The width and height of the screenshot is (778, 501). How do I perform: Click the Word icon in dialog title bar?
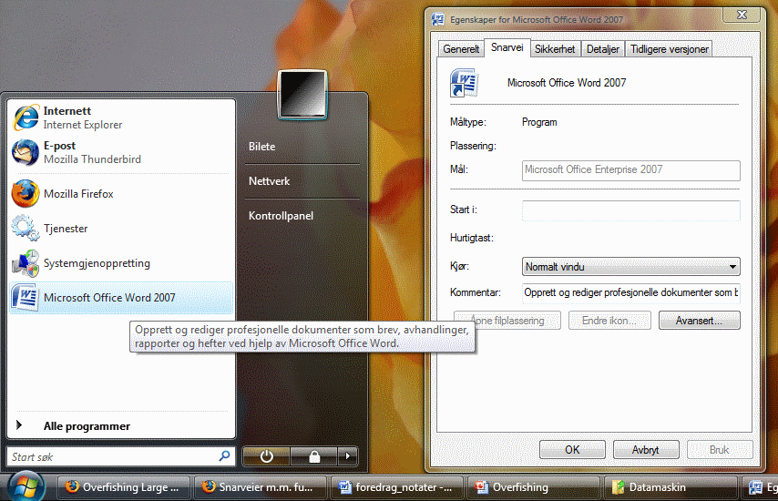438,19
